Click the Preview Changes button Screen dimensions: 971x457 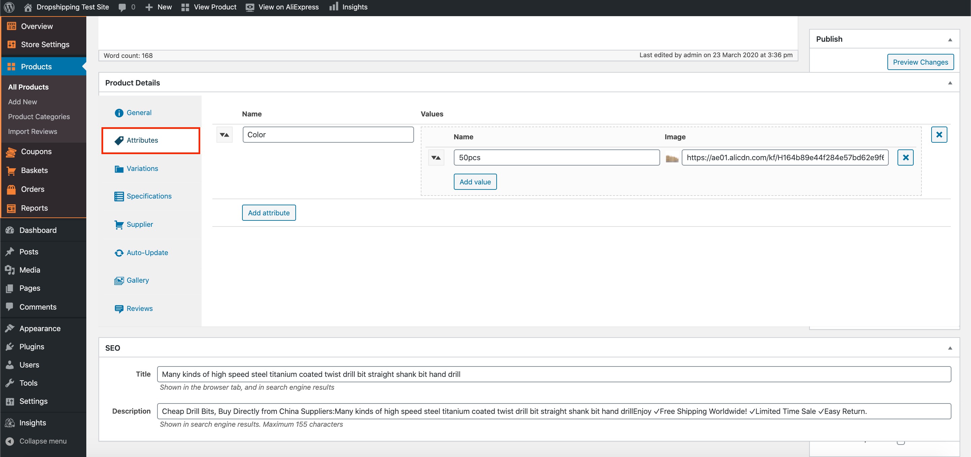click(920, 62)
